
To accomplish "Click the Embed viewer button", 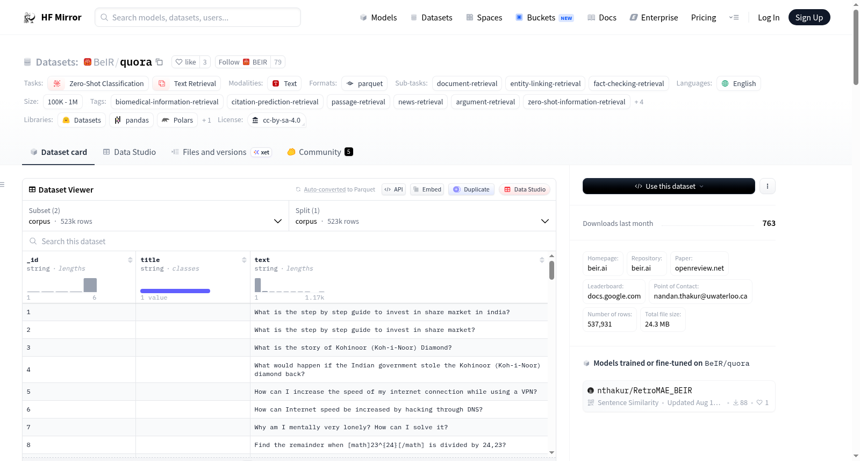I will [x=427, y=189].
